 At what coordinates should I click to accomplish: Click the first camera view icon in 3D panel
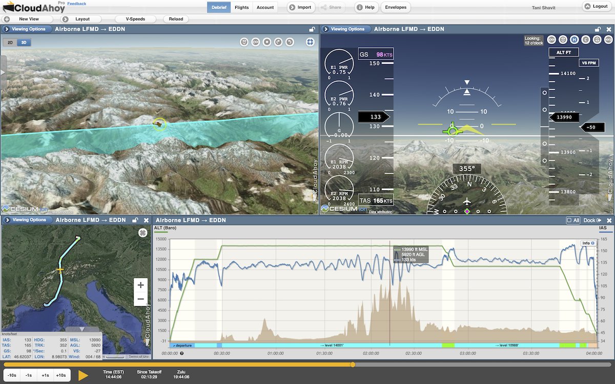[x=244, y=42]
